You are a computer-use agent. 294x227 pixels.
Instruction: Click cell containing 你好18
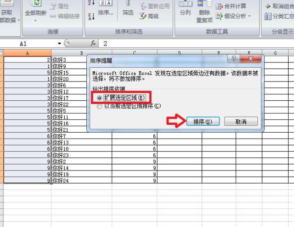tap(81, 149)
